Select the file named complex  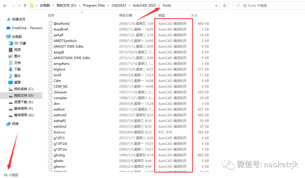pyautogui.click(x=60, y=98)
